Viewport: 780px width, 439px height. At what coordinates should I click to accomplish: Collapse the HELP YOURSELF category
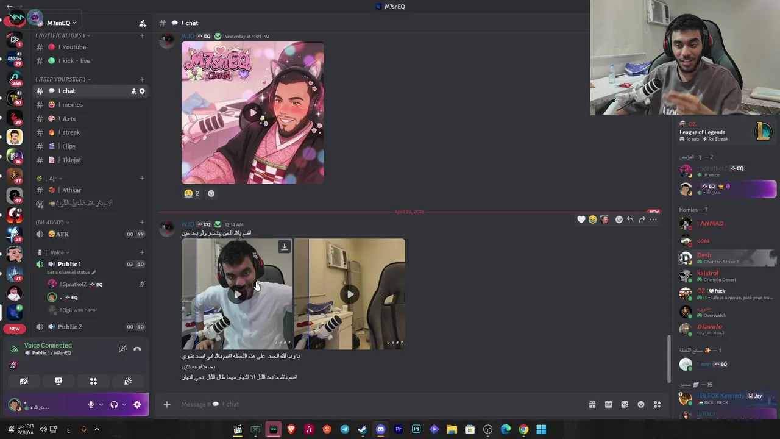(63, 79)
